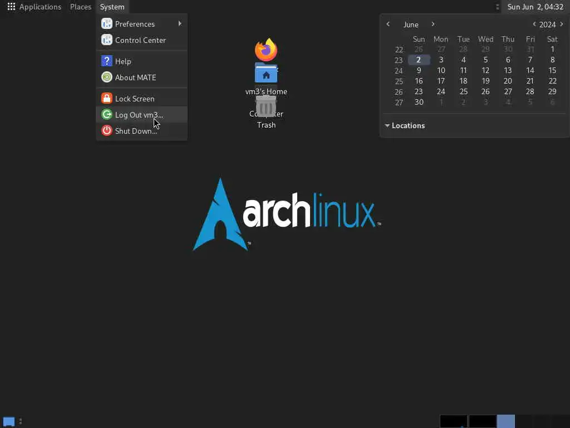Click the Show Desktop button in bottom panel
This screenshot has height=428, width=570.
click(x=9, y=421)
